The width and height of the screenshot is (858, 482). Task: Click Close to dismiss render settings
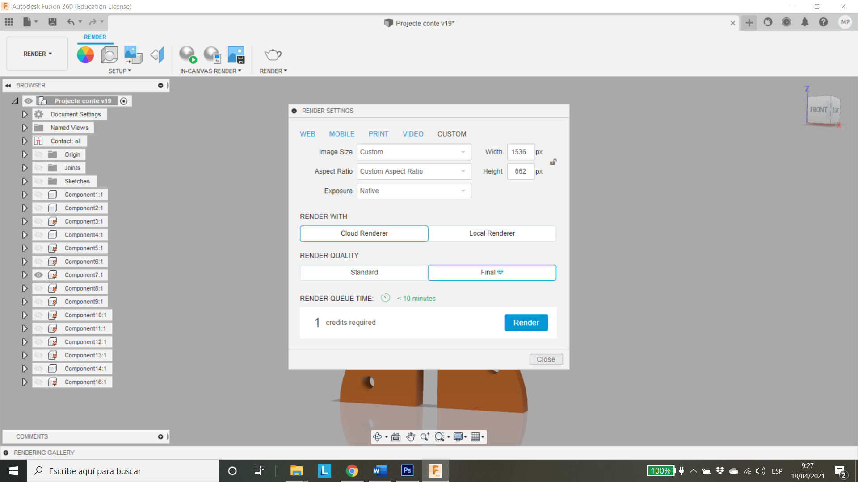click(546, 359)
